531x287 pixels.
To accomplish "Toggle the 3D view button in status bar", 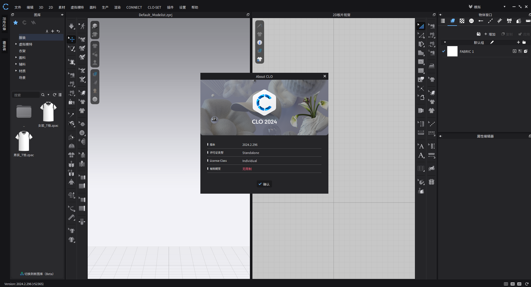I will pos(512,284).
